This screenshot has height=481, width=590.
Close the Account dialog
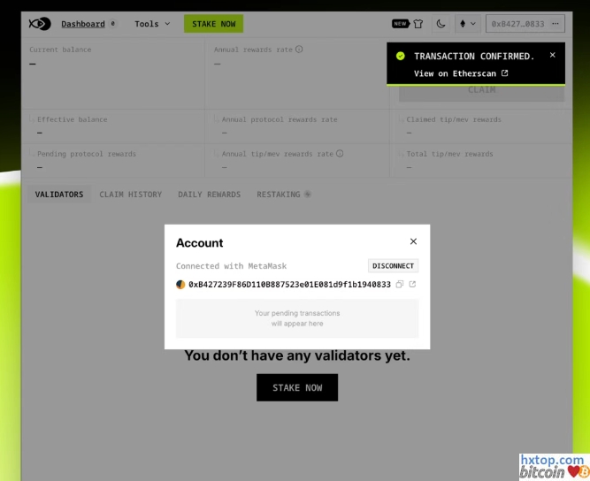413,241
